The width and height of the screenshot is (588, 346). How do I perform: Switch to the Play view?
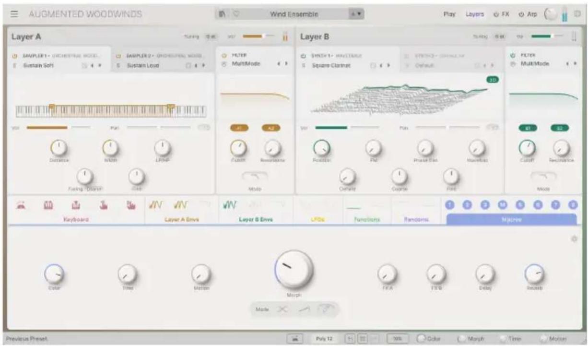449,14
